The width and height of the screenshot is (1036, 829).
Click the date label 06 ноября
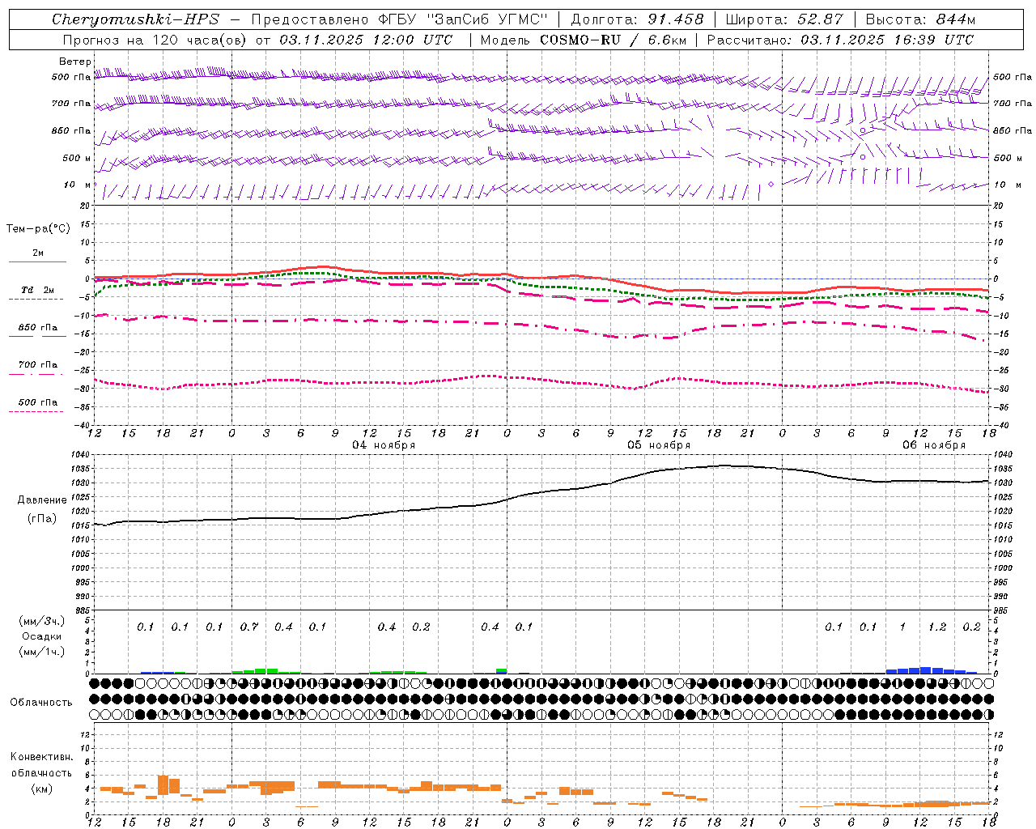(x=934, y=445)
